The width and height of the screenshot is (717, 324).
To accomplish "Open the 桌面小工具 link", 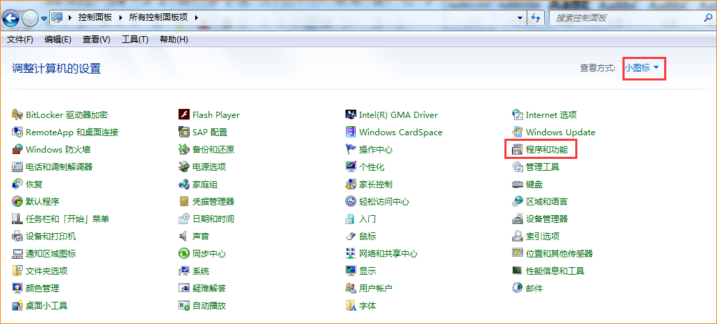I will (x=47, y=306).
